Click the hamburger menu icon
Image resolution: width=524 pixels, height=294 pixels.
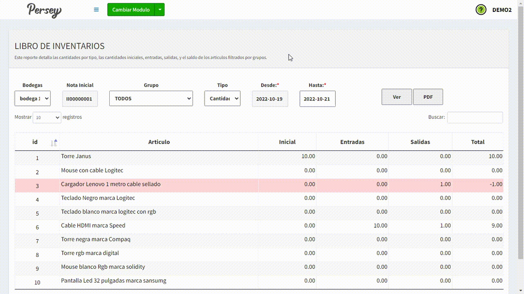(x=96, y=9)
